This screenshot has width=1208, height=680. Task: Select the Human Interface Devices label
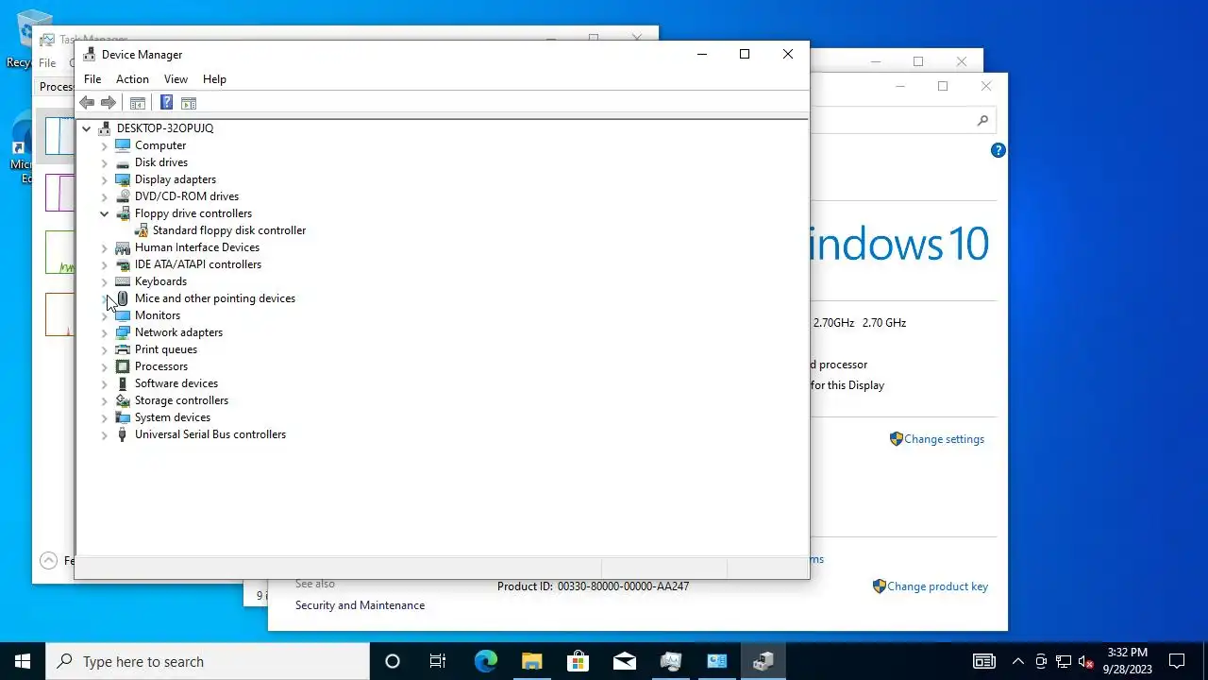point(197,247)
